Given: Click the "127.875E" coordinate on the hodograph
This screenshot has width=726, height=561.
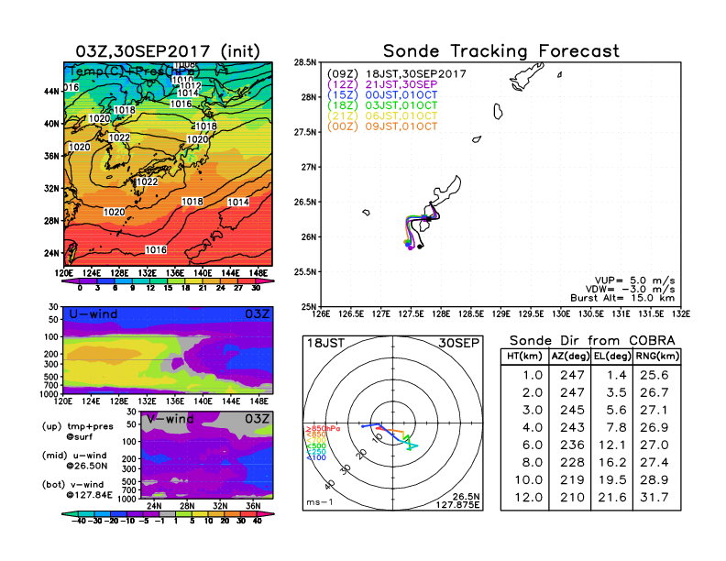Looking at the screenshot, I should (457, 504).
